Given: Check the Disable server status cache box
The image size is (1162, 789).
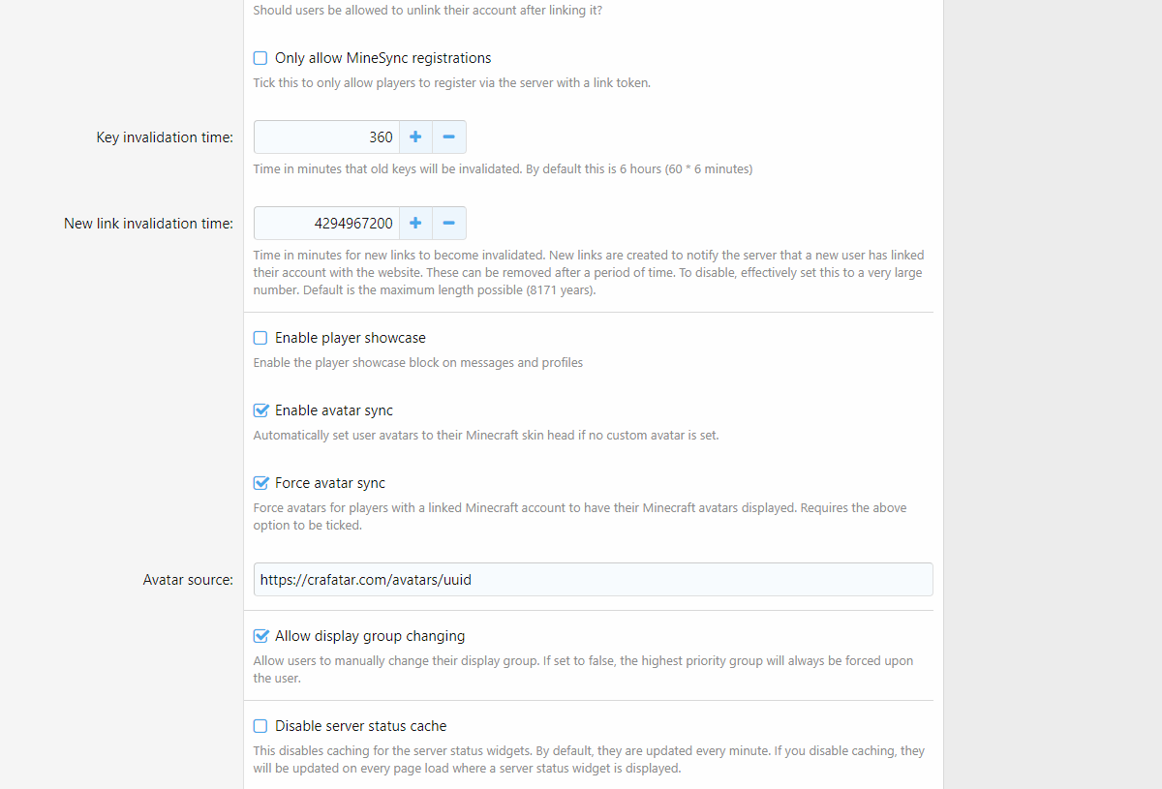Looking at the screenshot, I should coord(260,726).
